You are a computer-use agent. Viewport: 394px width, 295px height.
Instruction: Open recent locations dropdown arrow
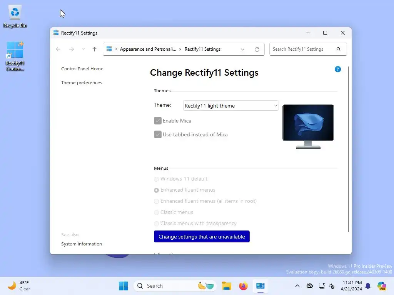click(x=83, y=49)
